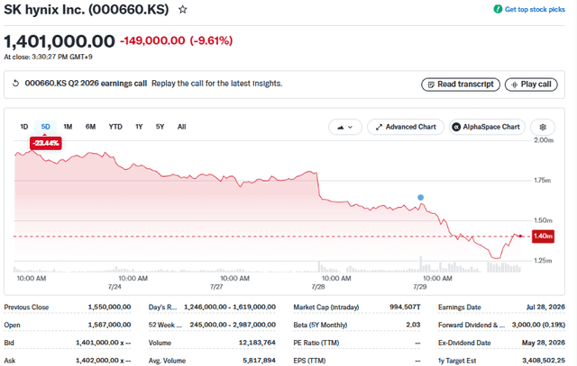Select the 5Y range tab

click(160, 127)
